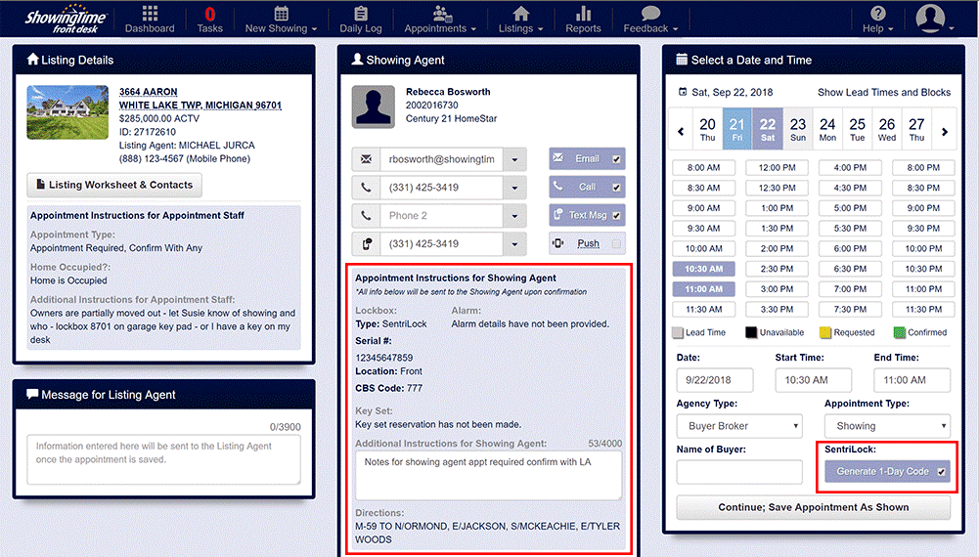Screen dimensions: 979x557
Task: Enable the Push notification checkbox
Action: tap(616, 244)
